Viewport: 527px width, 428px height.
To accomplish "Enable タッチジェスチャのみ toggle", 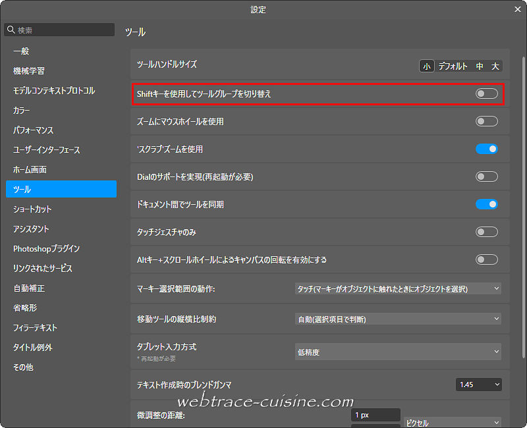I will pyautogui.click(x=486, y=232).
